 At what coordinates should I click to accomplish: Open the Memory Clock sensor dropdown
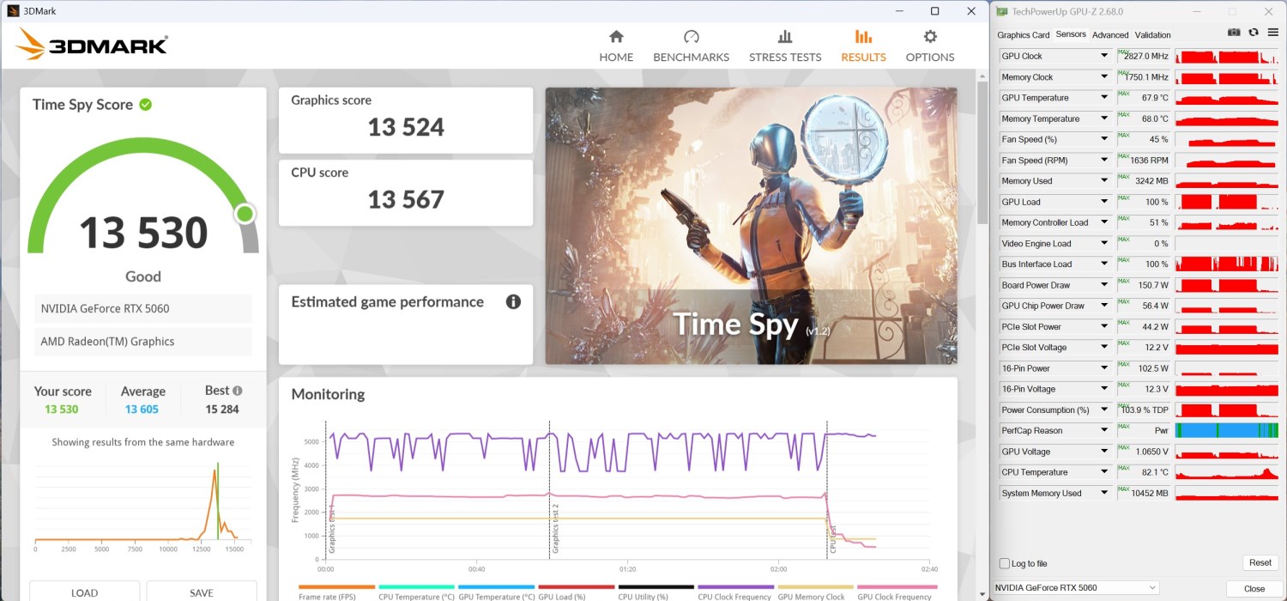click(x=1104, y=77)
